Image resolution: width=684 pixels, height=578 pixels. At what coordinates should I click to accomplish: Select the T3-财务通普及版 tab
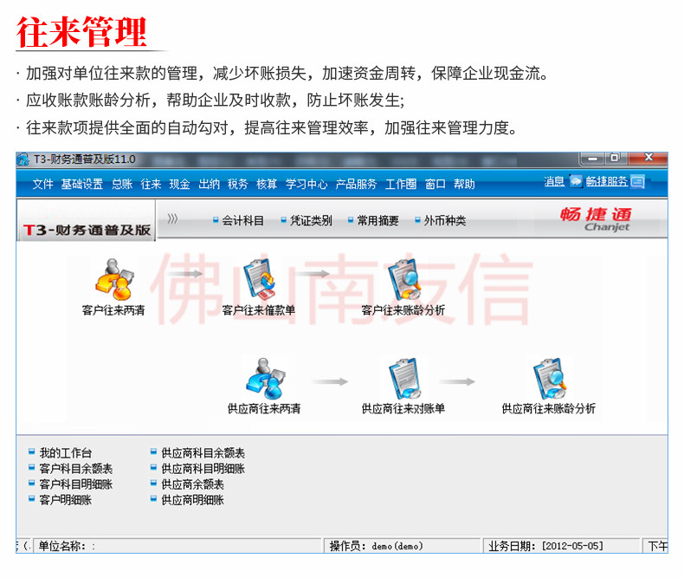click(87, 220)
